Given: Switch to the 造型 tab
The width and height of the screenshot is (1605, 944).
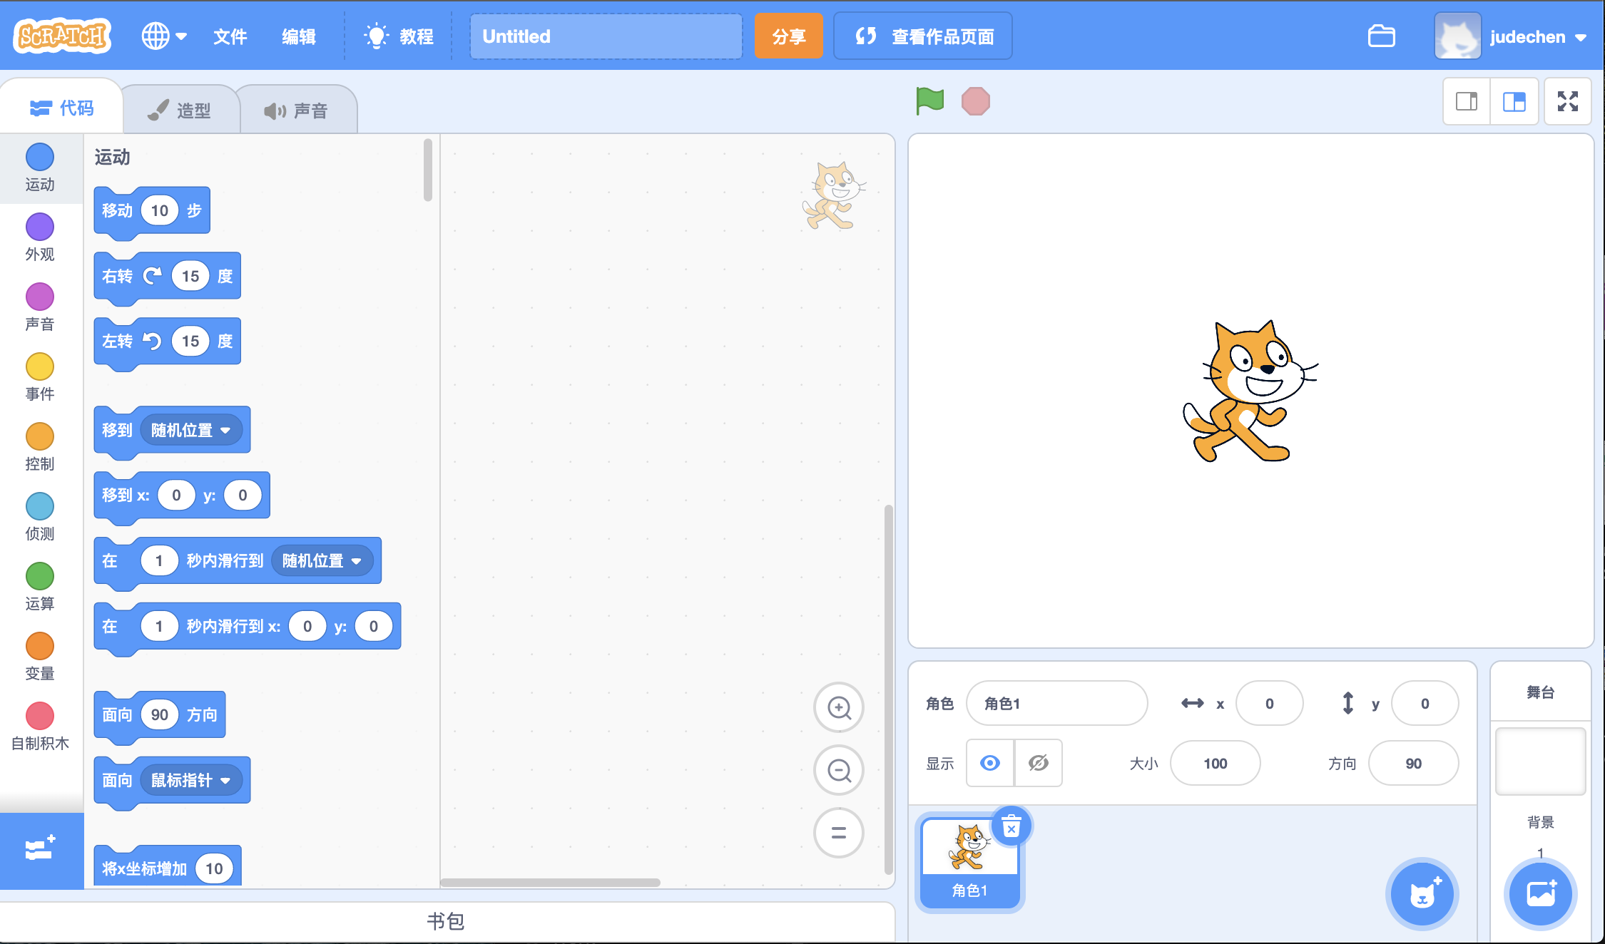Looking at the screenshot, I should click(180, 111).
